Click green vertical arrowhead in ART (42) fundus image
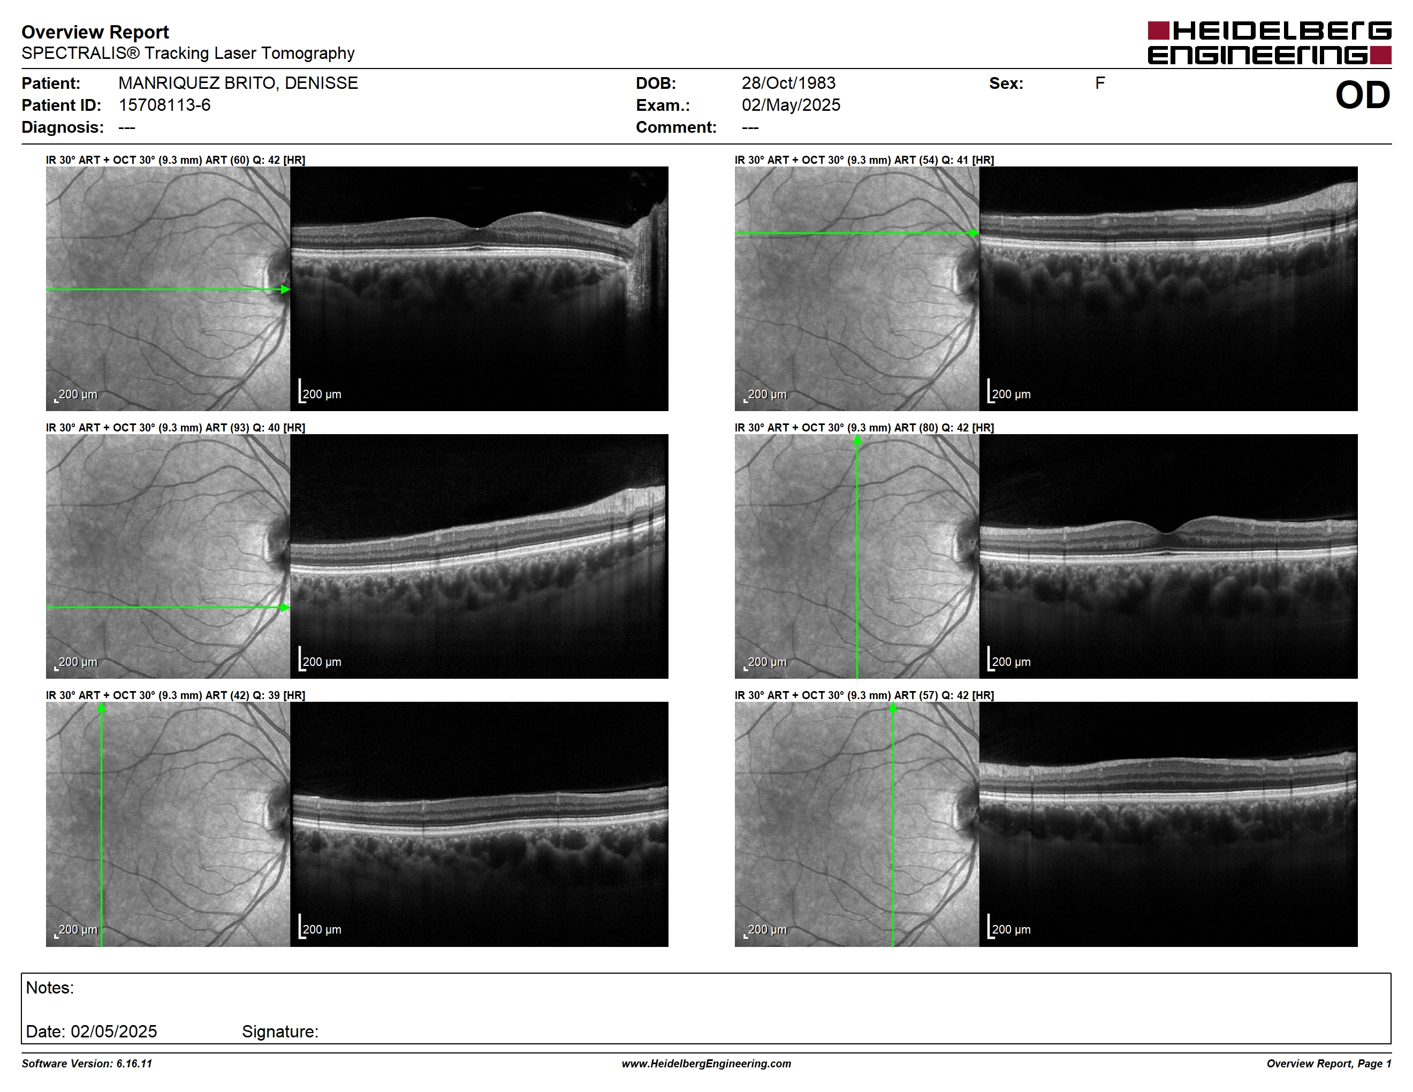 click(102, 708)
